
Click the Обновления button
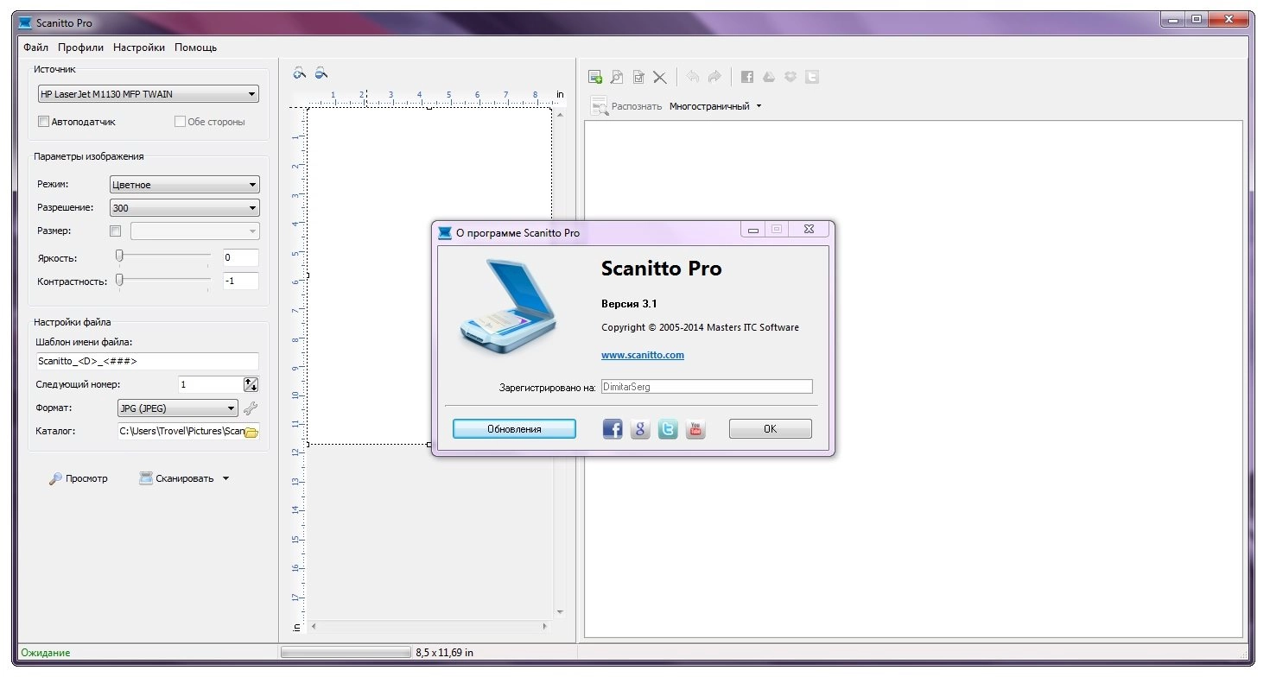[x=514, y=429]
